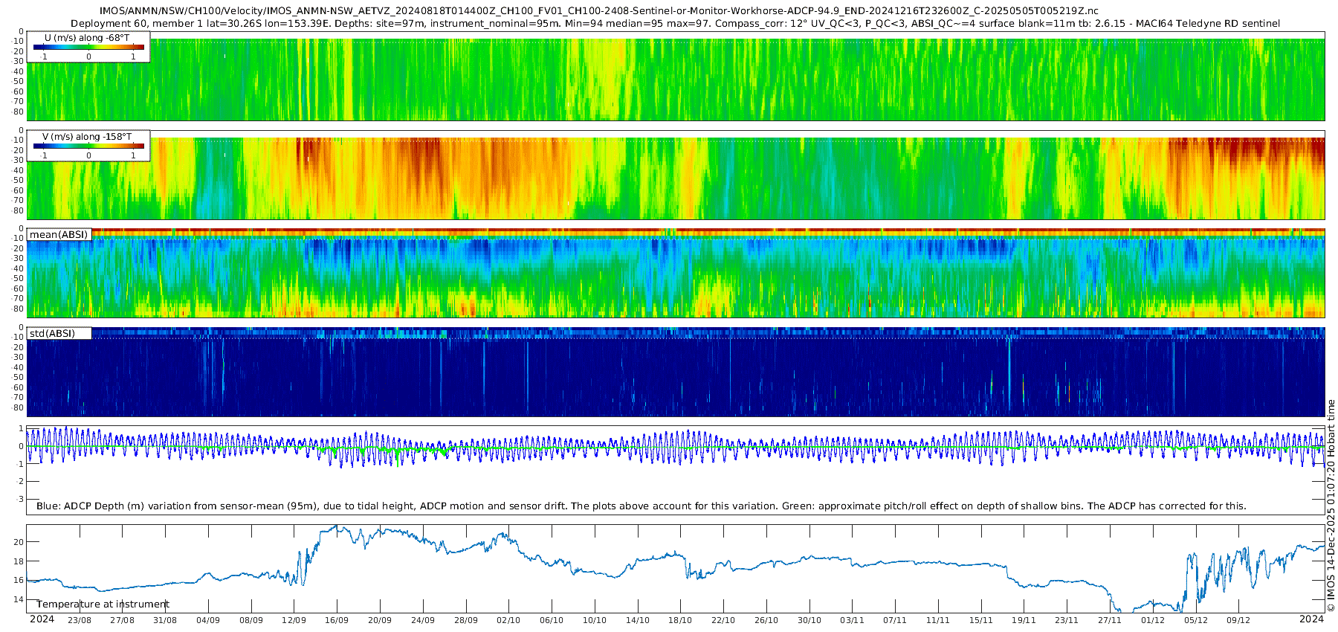This screenshot has height=632, width=1338.
Task: Click the blue ADCP depth variation description text
Action: 641,506
